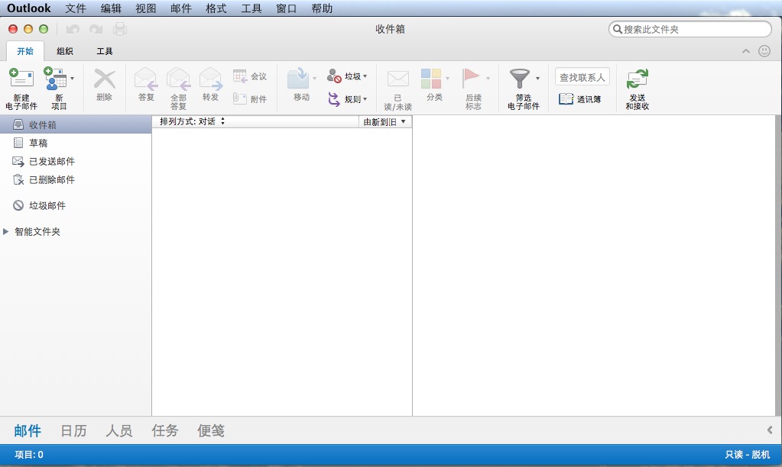Switch to the 组织 ribbon tab
Image resolution: width=782 pixels, height=467 pixels.
[65, 51]
